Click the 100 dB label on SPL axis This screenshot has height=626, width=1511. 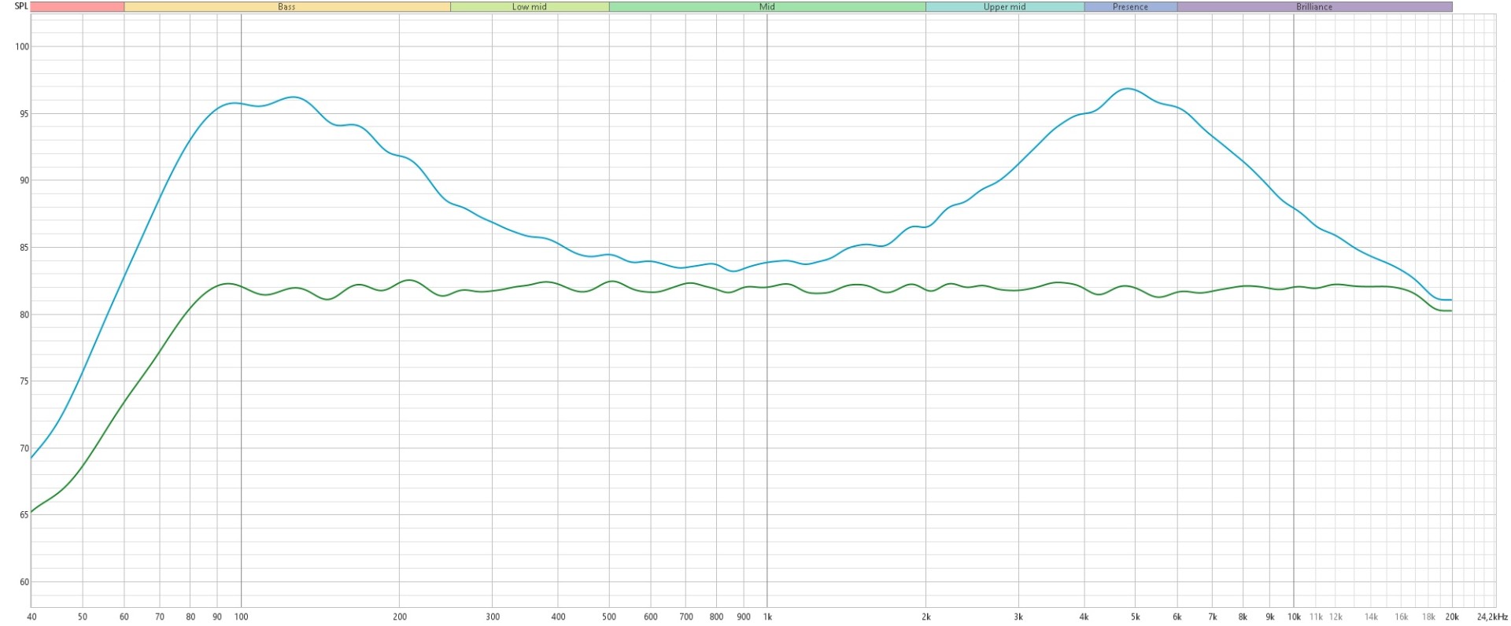[x=21, y=47]
